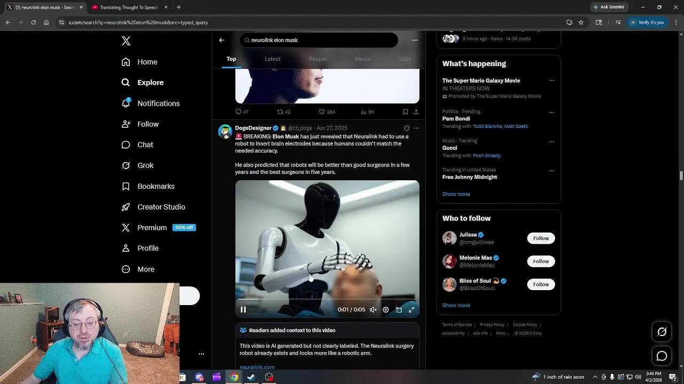Image resolution: width=684 pixels, height=384 pixels.
Task: Open search options three-dot menu
Action: (x=415, y=40)
